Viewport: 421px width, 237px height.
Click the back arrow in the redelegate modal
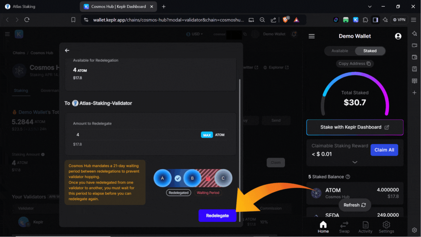click(67, 50)
